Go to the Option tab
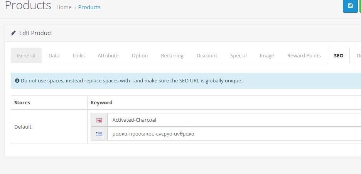Screen dimensions: 361x174 point(140,55)
